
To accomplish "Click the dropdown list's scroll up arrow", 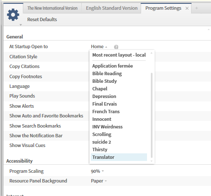I will (152, 53).
